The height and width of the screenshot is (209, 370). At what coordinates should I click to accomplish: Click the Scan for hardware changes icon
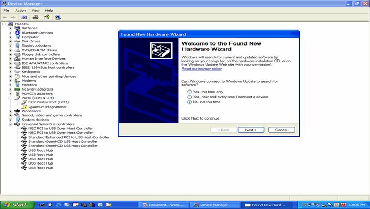58,17
